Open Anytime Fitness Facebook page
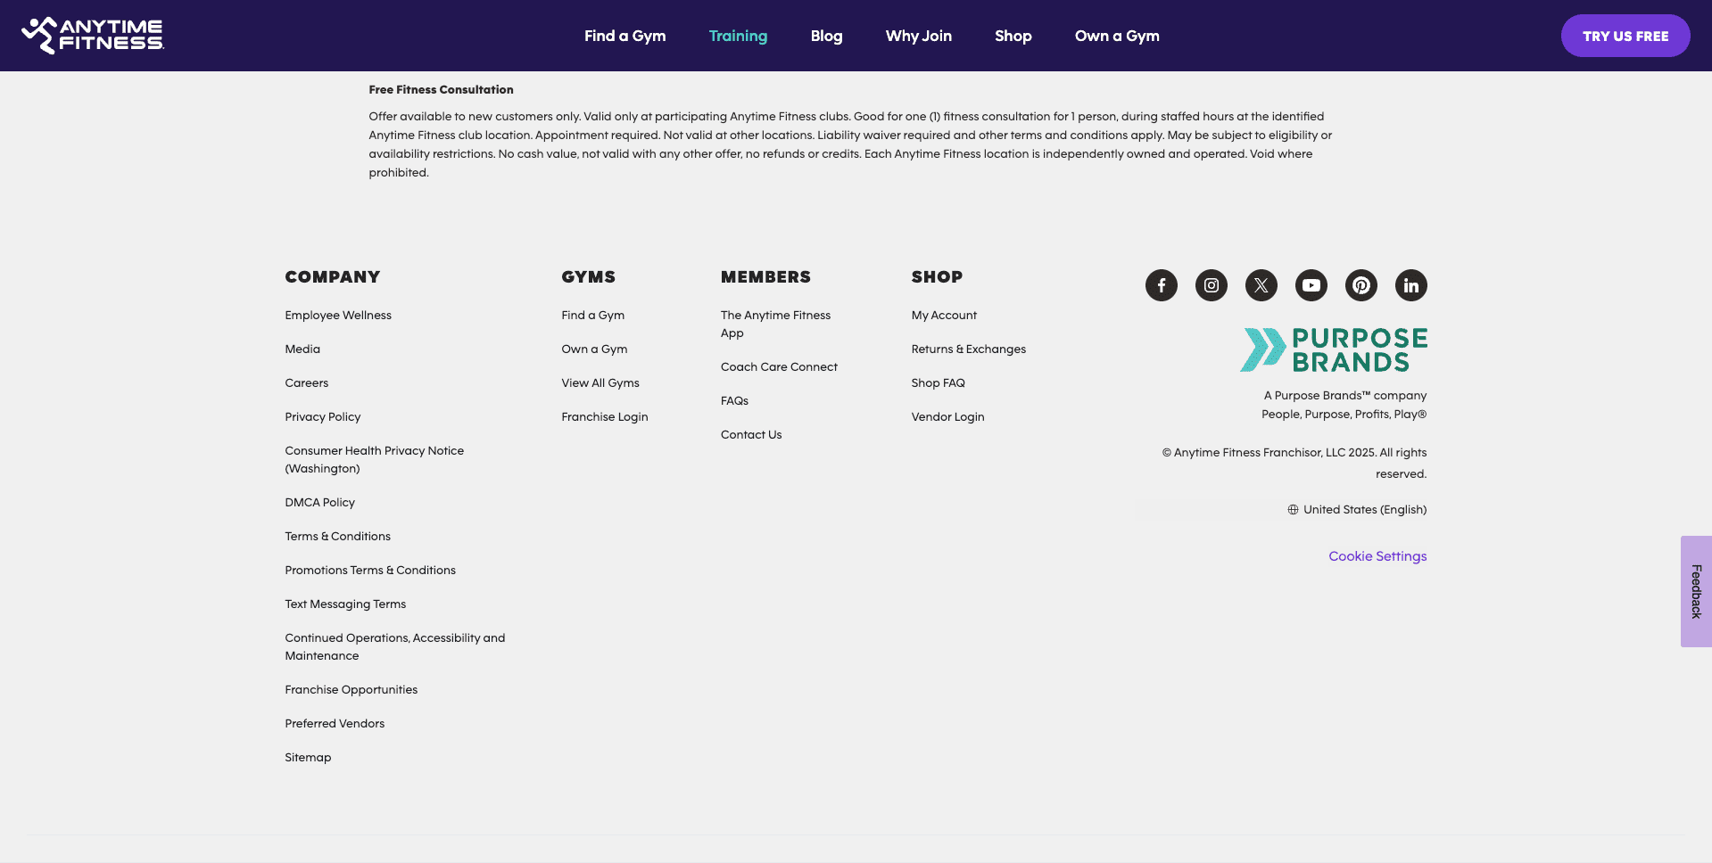Screen dimensions: 1712x863 pyautogui.click(x=1161, y=285)
